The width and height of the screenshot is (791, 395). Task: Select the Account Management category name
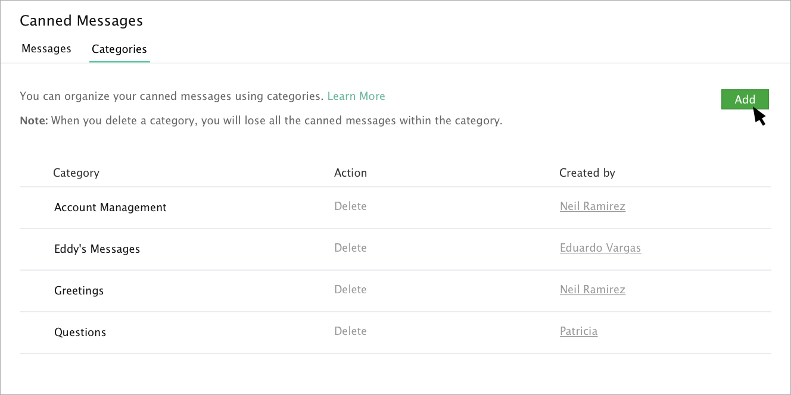[x=110, y=208]
